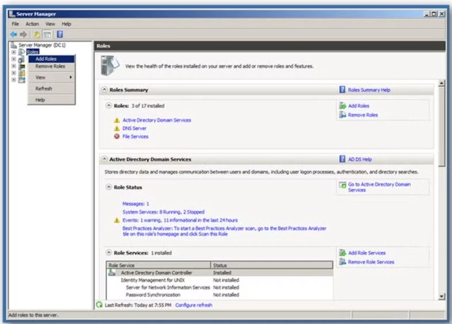452x324 pixels.
Task: Open the Help menu in menu bar
Action: [66, 24]
